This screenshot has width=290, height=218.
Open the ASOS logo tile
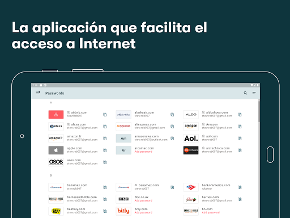tap(56, 162)
